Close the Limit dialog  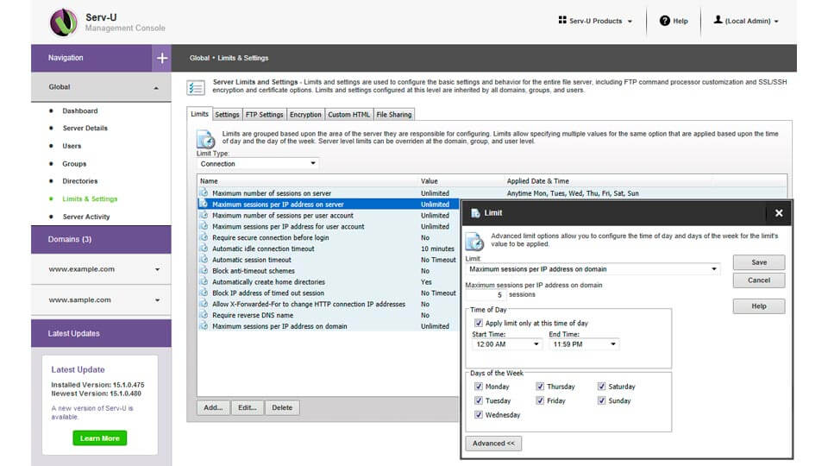point(779,213)
